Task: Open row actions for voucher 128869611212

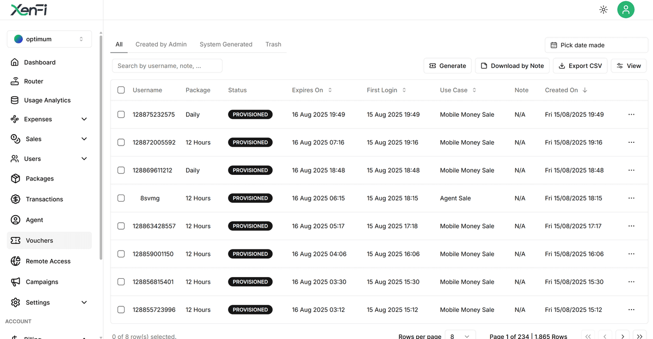Action: [631, 170]
